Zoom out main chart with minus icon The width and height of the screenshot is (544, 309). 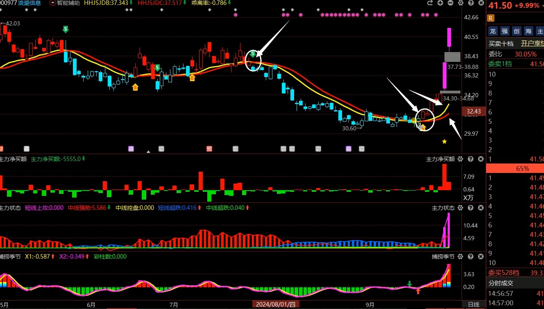click(451, 3)
